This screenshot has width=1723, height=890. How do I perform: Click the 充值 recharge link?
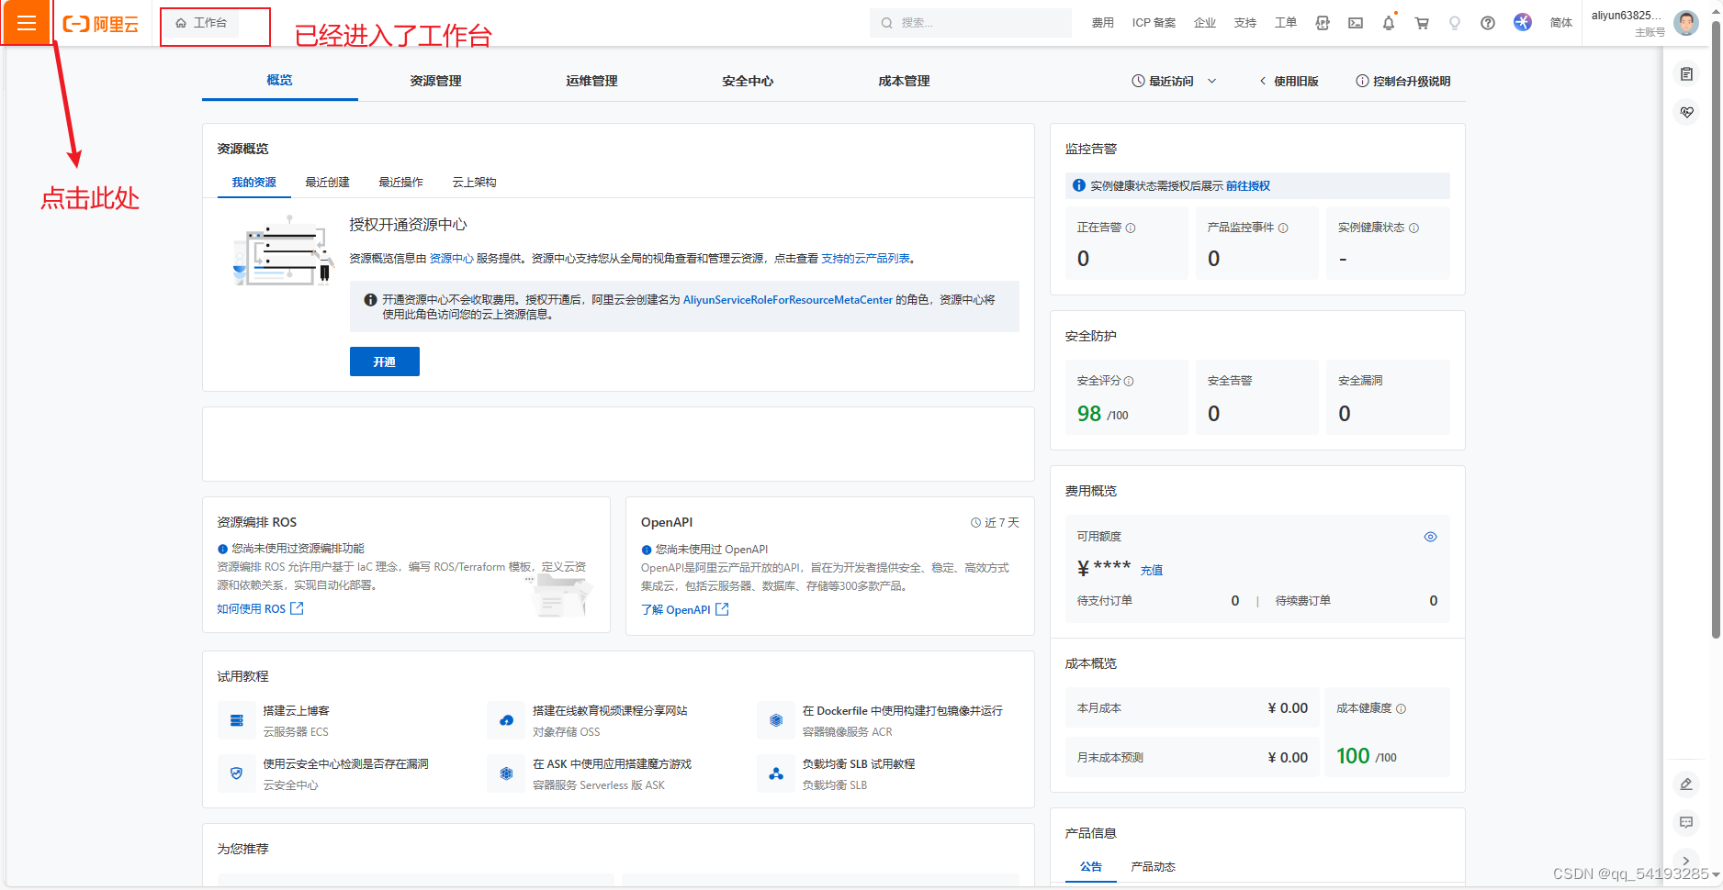click(1152, 571)
